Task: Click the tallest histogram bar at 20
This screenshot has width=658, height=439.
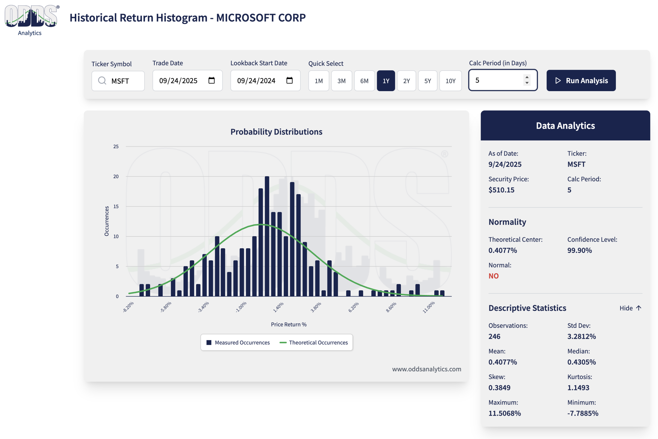Action: (x=267, y=235)
